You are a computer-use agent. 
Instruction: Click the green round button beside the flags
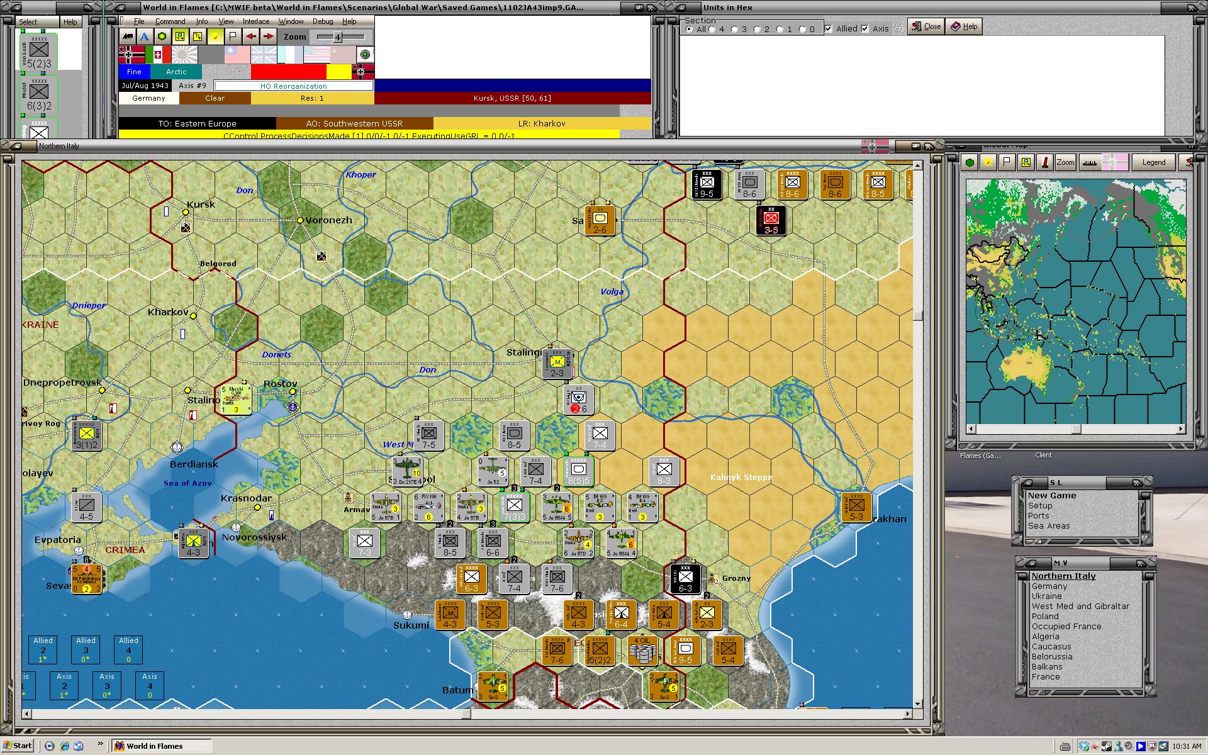pyautogui.click(x=365, y=55)
